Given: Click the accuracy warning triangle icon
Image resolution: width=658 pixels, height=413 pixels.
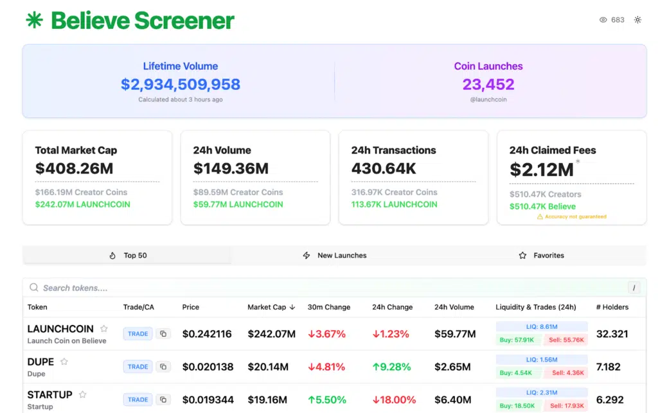Looking at the screenshot, I should tap(540, 216).
